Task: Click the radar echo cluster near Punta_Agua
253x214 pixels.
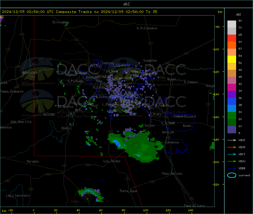Action: (x=91, y=195)
